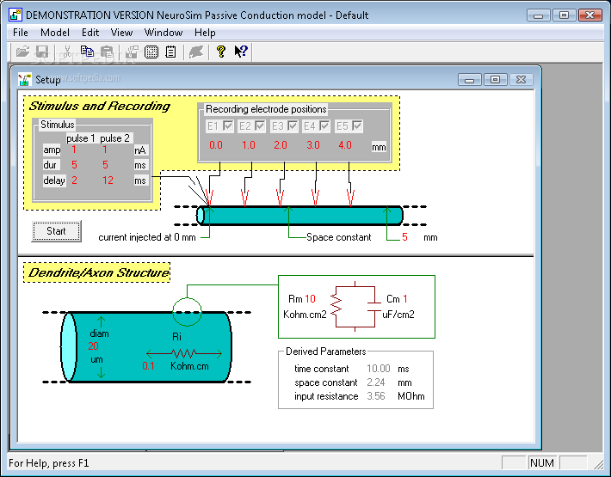Toggle the E5 electrode checkbox
The height and width of the screenshot is (477, 611).
click(357, 125)
